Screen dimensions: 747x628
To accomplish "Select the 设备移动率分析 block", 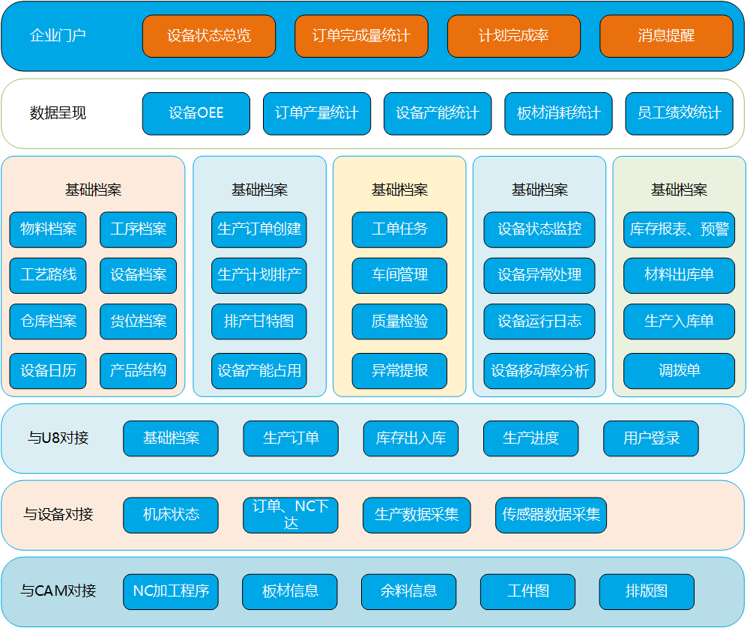I will 539,370.
